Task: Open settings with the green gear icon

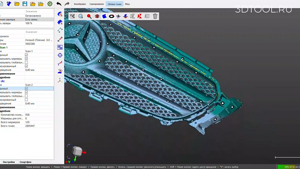Action: 50,4
